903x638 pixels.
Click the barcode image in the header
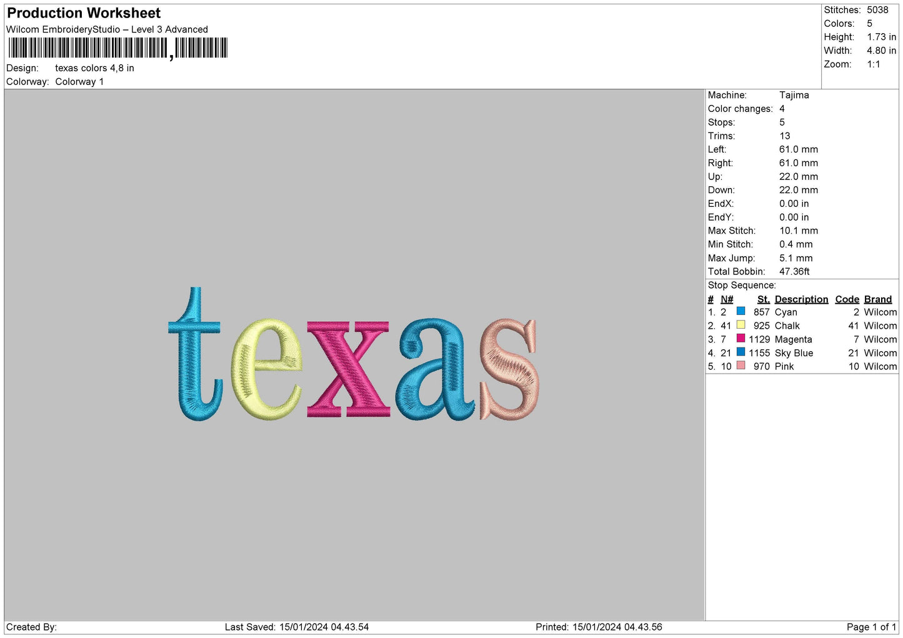click(118, 48)
